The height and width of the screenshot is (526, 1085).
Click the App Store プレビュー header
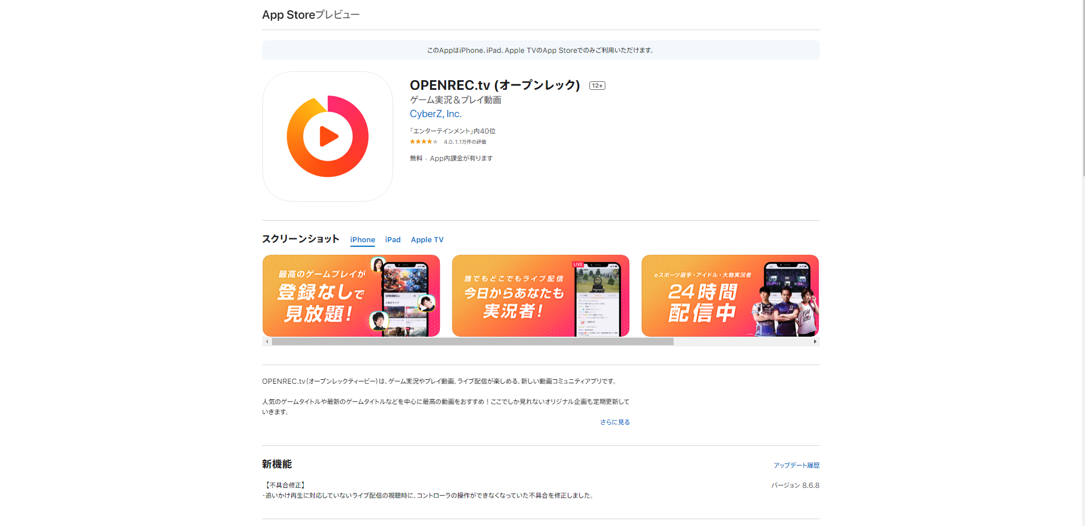311,15
